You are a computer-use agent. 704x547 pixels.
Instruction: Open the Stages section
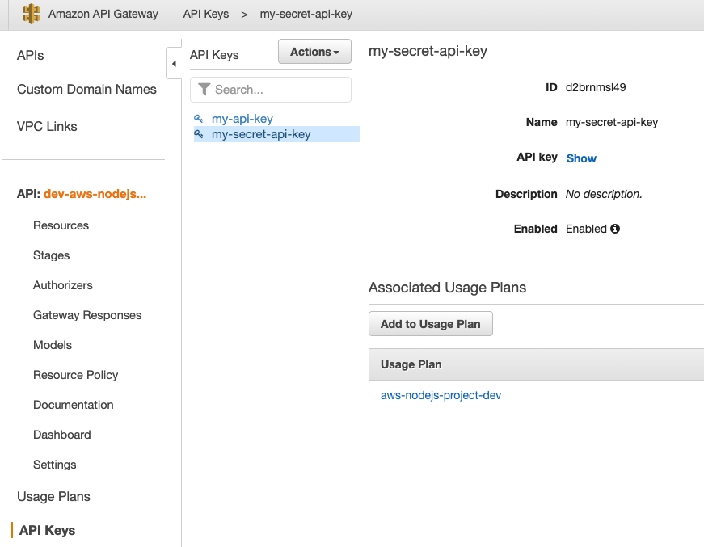tap(51, 255)
